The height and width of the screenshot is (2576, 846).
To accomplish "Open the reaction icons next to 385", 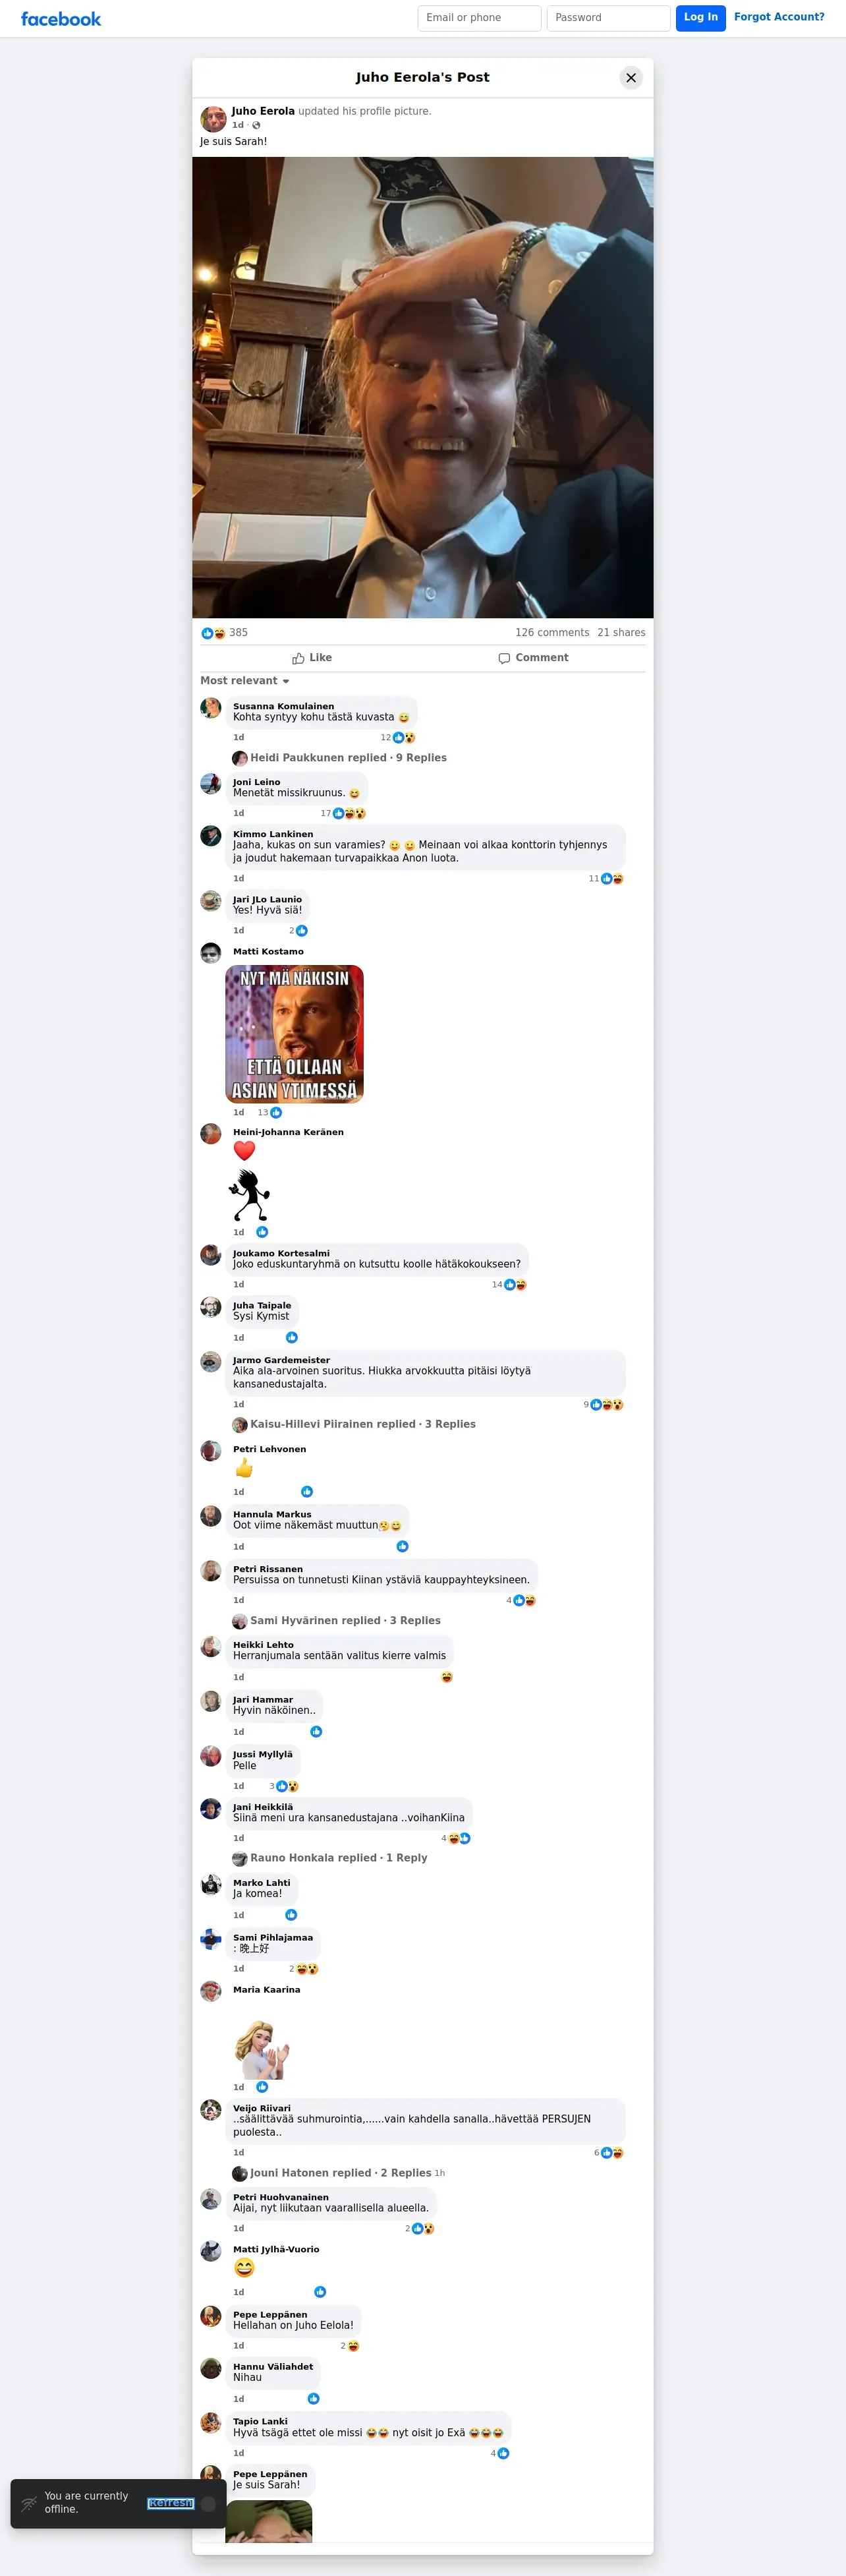I will [x=213, y=633].
